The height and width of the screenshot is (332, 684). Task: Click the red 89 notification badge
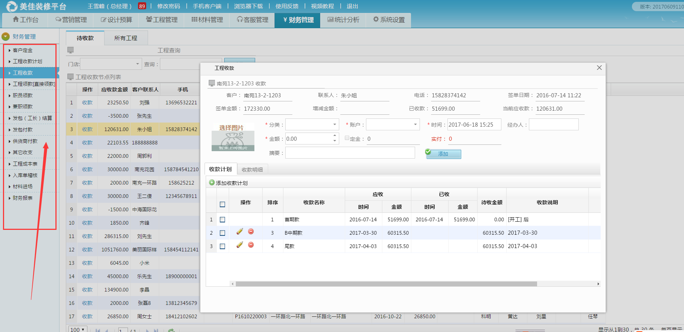tap(142, 6)
